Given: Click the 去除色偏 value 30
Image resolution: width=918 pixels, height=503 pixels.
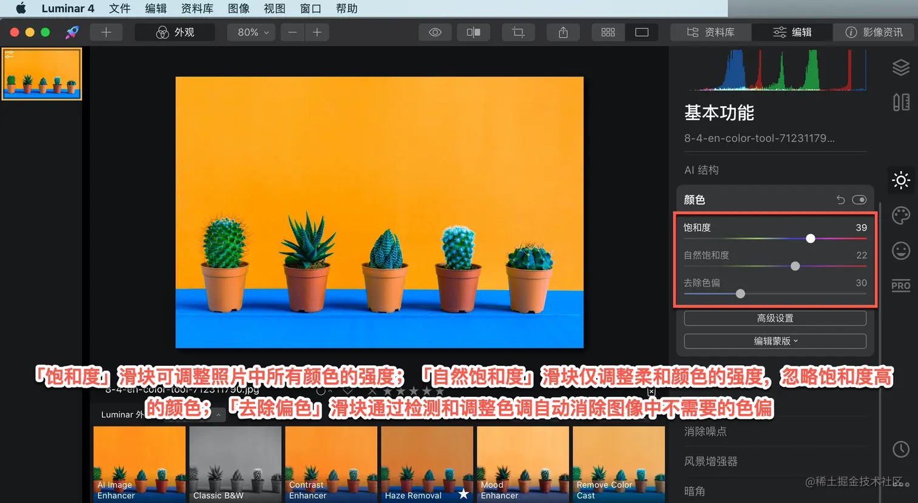Looking at the screenshot, I should pos(861,283).
